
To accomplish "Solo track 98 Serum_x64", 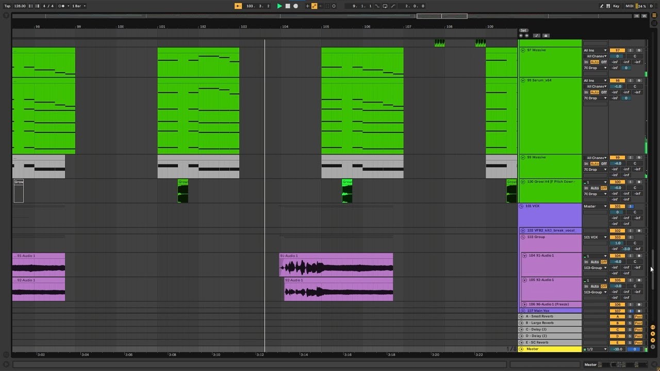I will pyautogui.click(x=631, y=80).
